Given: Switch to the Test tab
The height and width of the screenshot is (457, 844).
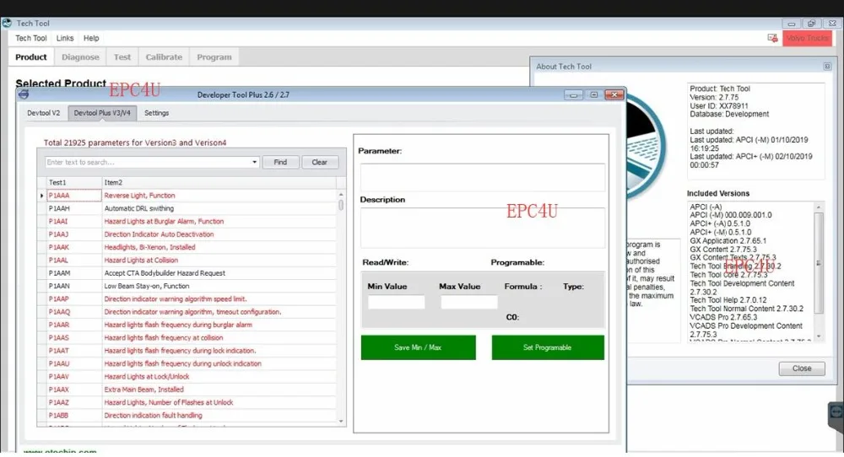Looking at the screenshot, I should point(122,57).
